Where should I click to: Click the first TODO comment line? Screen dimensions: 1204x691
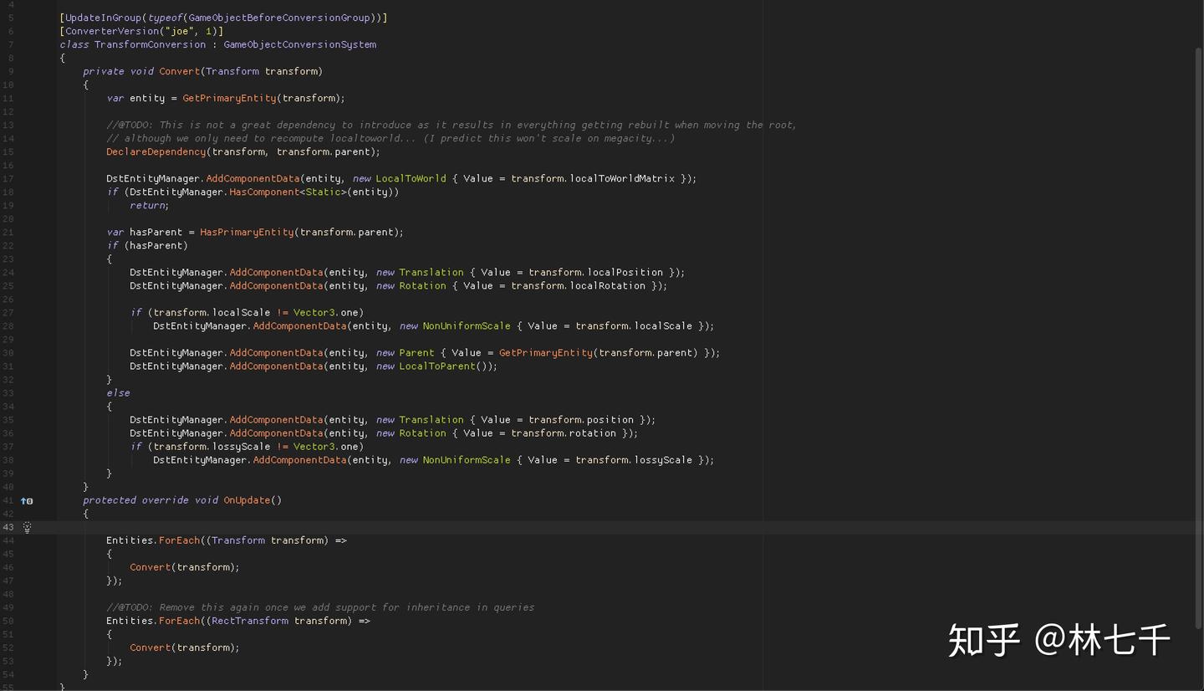click(451, 125)
